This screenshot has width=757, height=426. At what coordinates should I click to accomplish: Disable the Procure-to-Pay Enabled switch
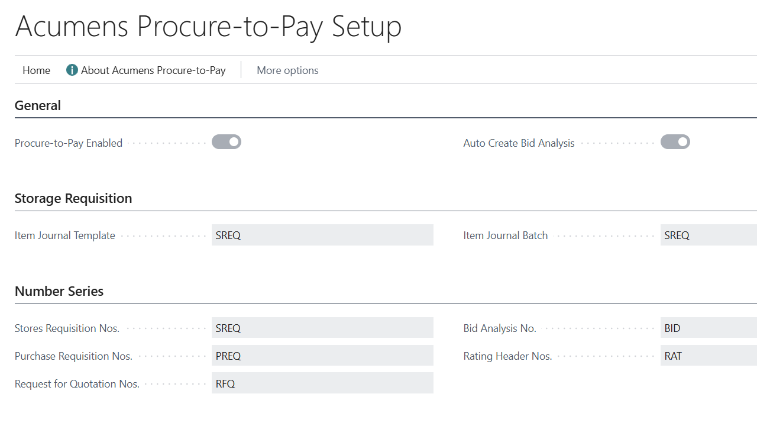pyautogui.click(x=227, y=141)
